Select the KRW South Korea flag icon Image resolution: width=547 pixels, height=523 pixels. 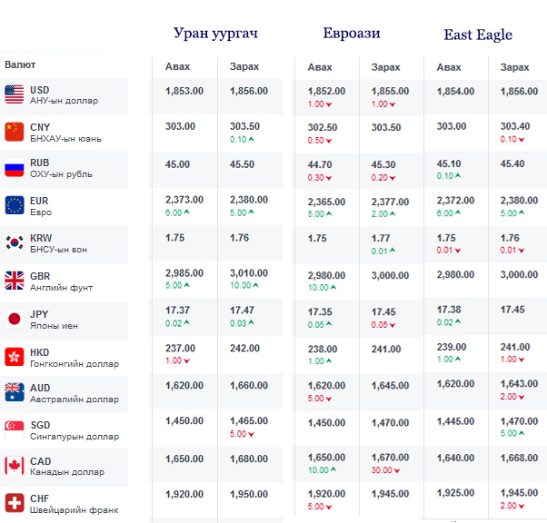pyautogui.click(x=14, y=242)
